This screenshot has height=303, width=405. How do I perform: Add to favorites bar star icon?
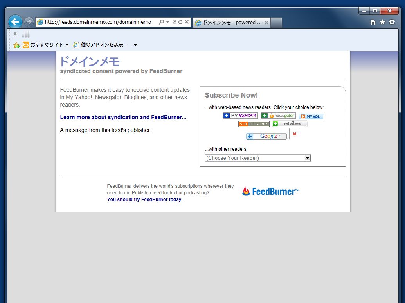[x=16, y=45]
